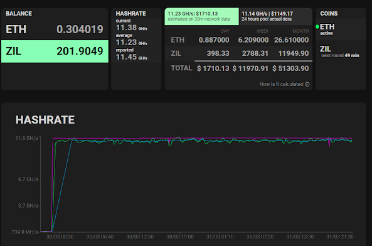Click the 30/03 12:50 time label
372x246 pixels.
pyautogui.click(x=140, y=237)
